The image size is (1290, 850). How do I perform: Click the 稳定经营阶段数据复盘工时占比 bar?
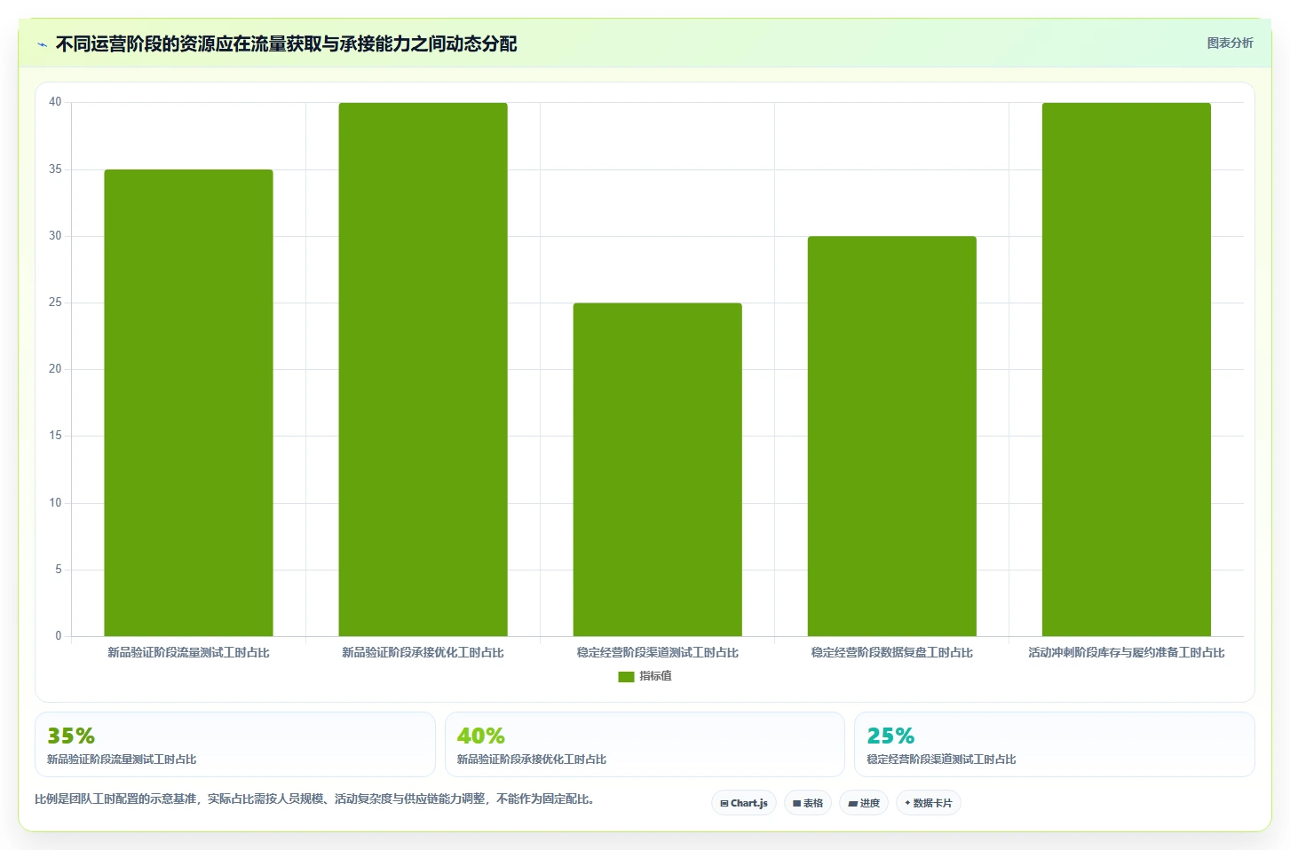tap(891, 436)
